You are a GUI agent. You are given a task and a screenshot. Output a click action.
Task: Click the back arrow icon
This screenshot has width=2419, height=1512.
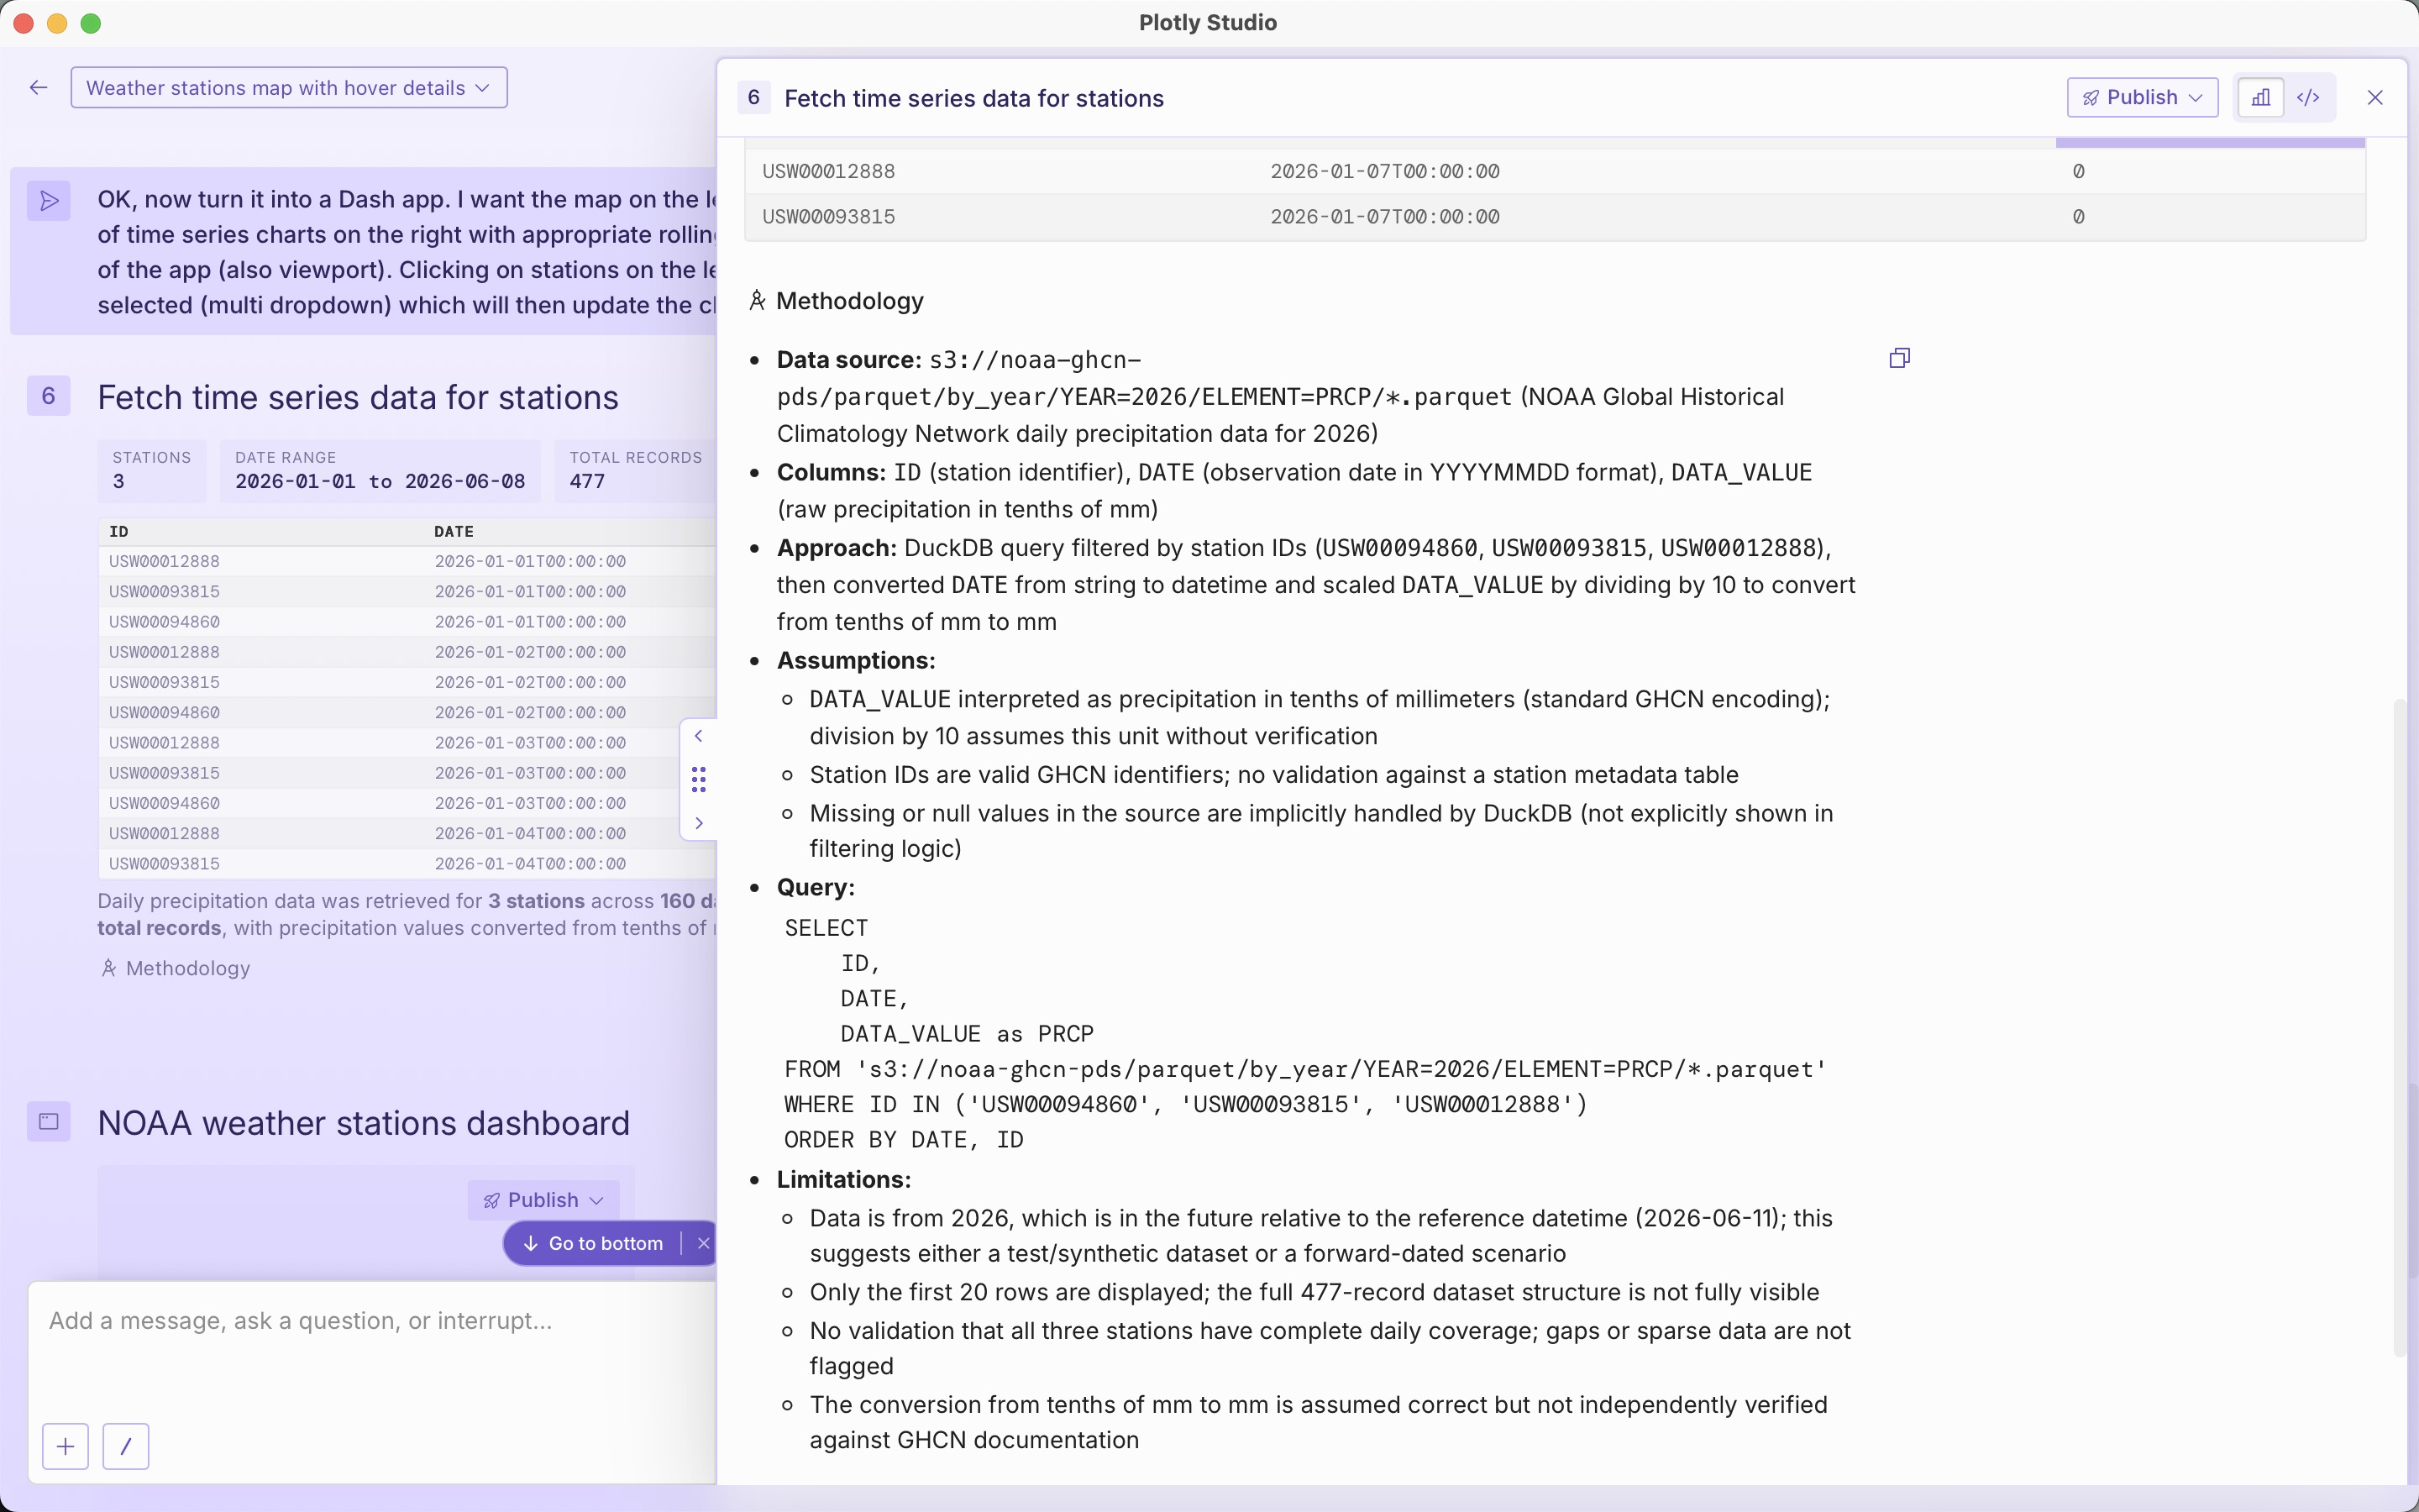coord(39,88)
